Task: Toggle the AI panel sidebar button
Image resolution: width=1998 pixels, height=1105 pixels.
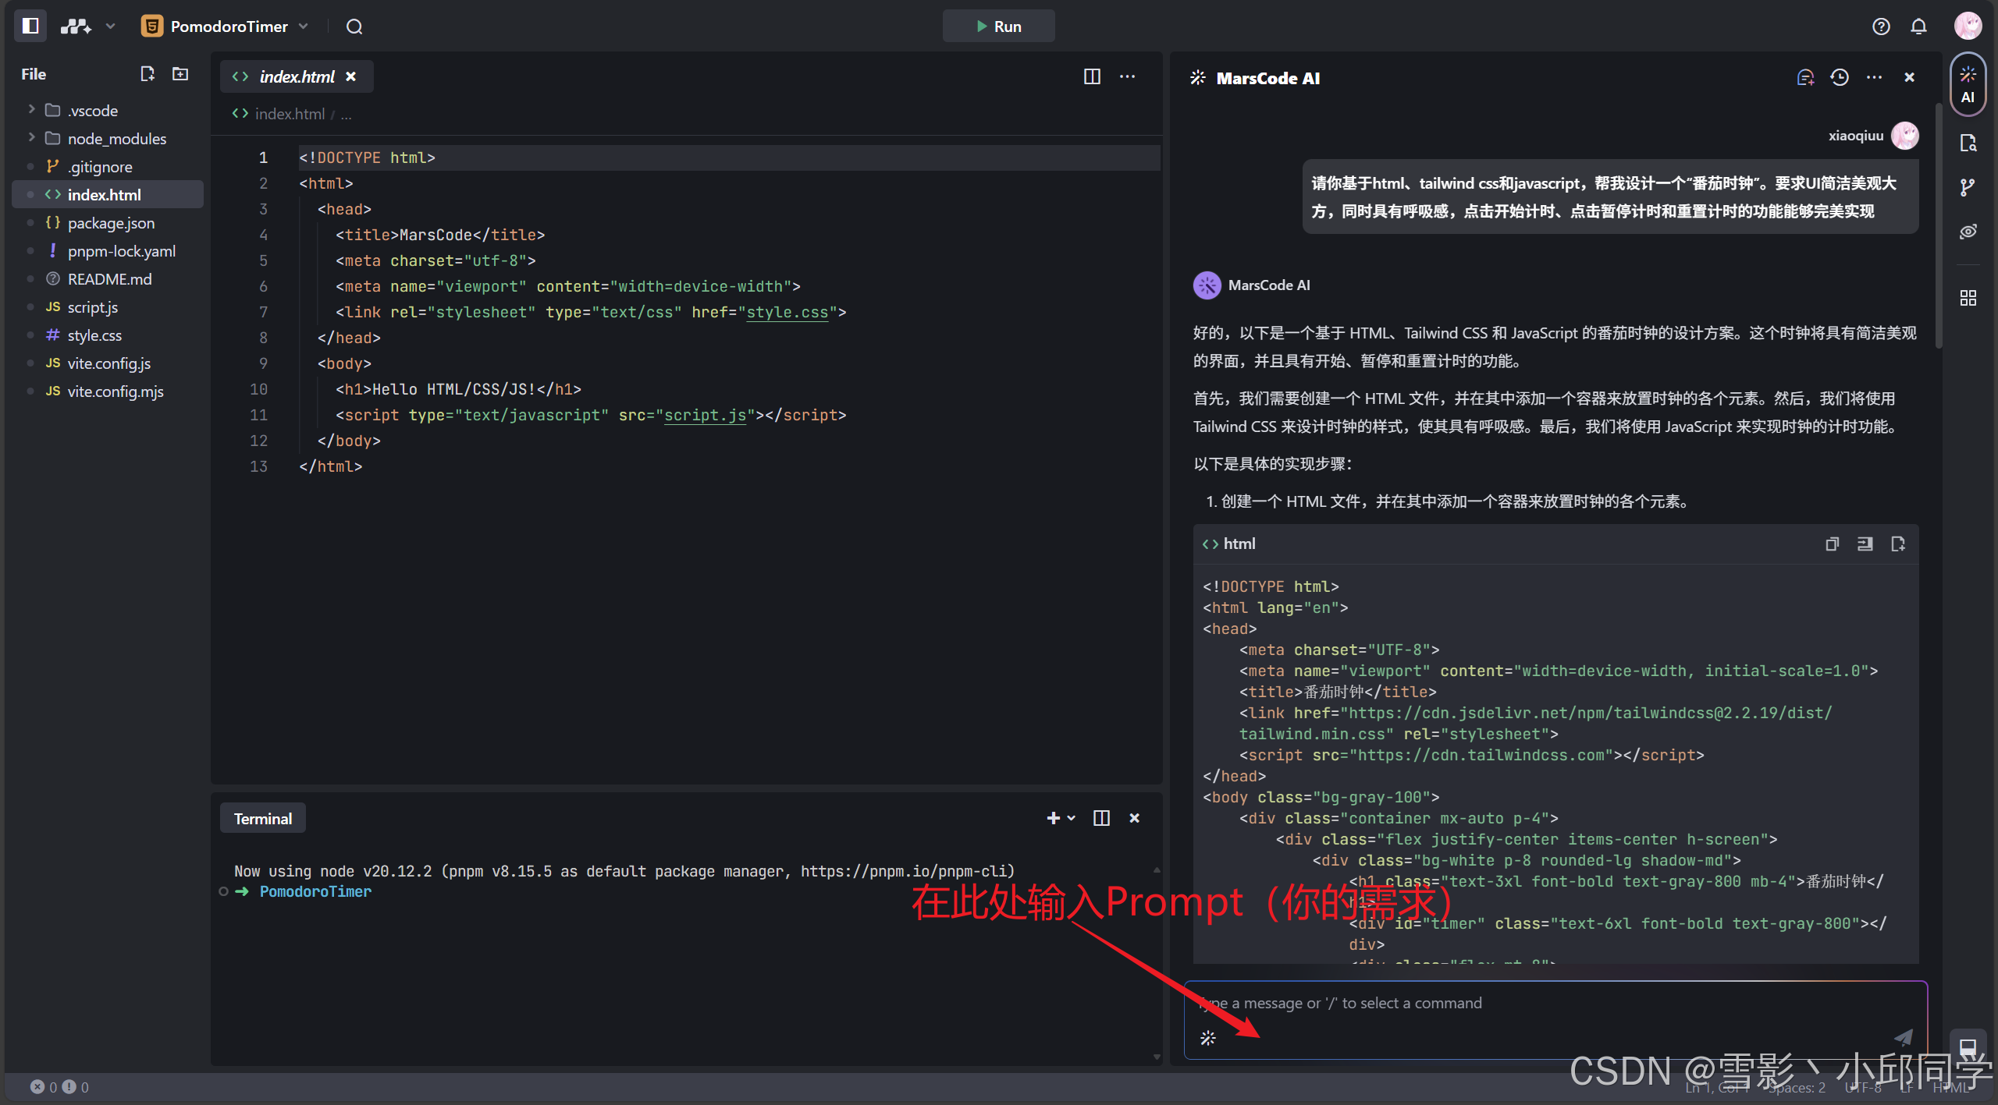Action: point(1968,84)
